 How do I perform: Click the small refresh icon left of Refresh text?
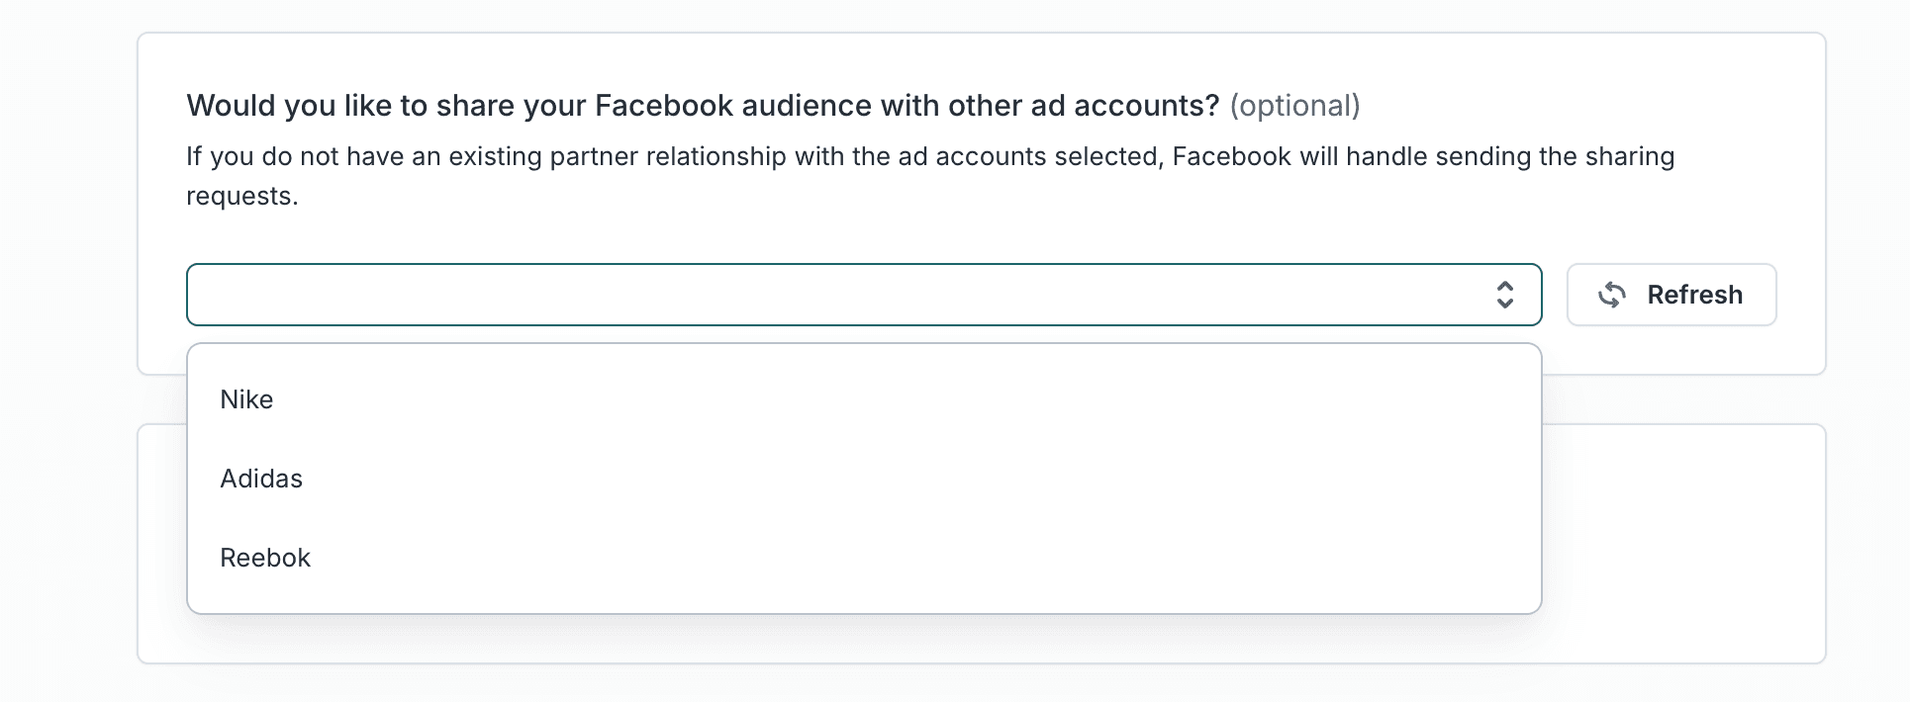[1612, 294]
